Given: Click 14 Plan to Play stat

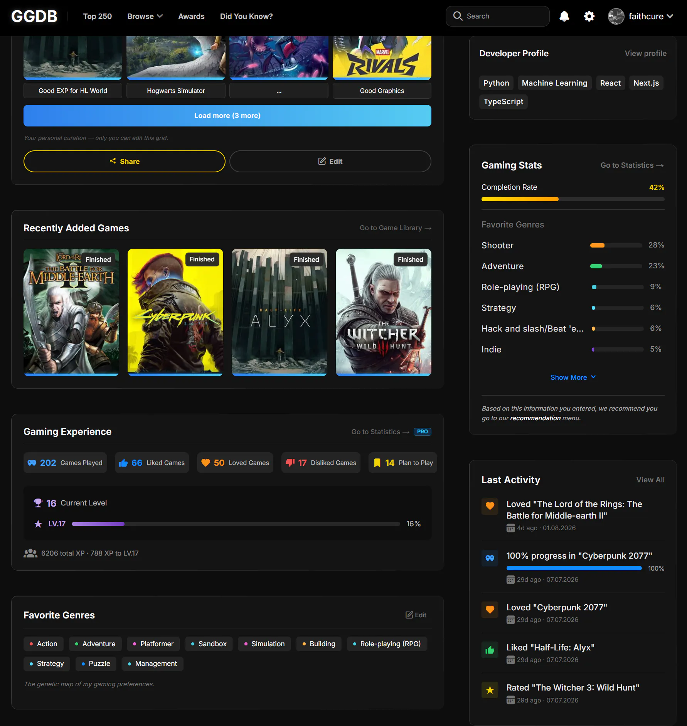Looking at the screenshot, I should tap(403, 463).
